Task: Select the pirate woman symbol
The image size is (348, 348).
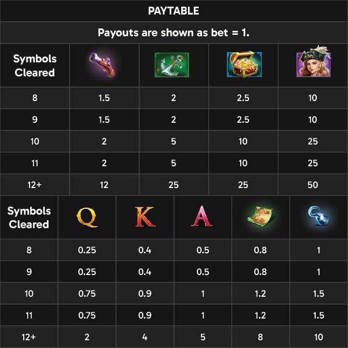Action: [x=314, y=62]
